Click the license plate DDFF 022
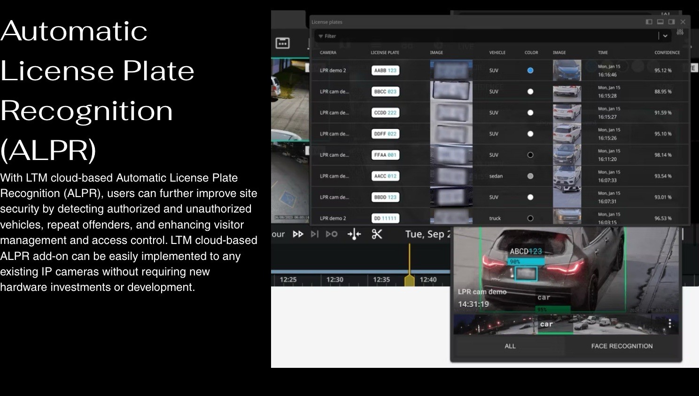This screenshot has height=396, width=699. pos(385,134)
